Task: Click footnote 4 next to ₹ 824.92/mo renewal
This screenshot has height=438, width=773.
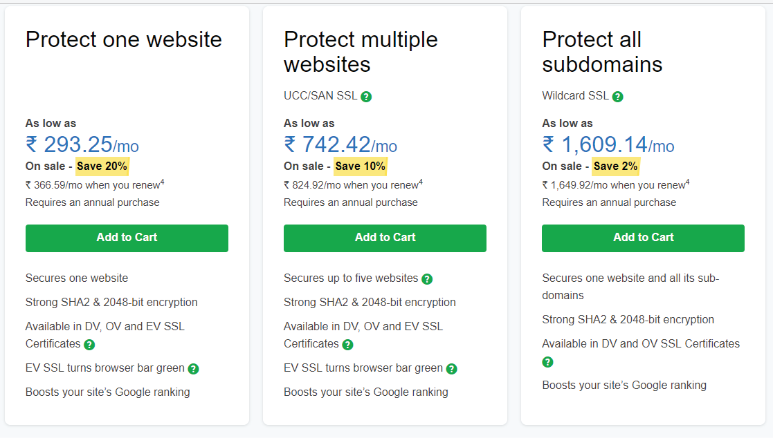Action: click(421, 182)
